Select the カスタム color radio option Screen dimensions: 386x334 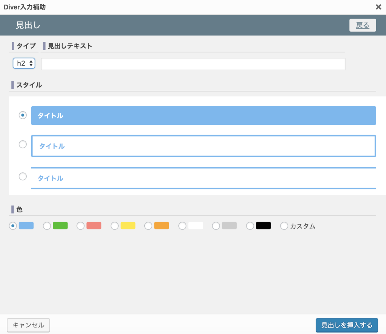point(284,226)
